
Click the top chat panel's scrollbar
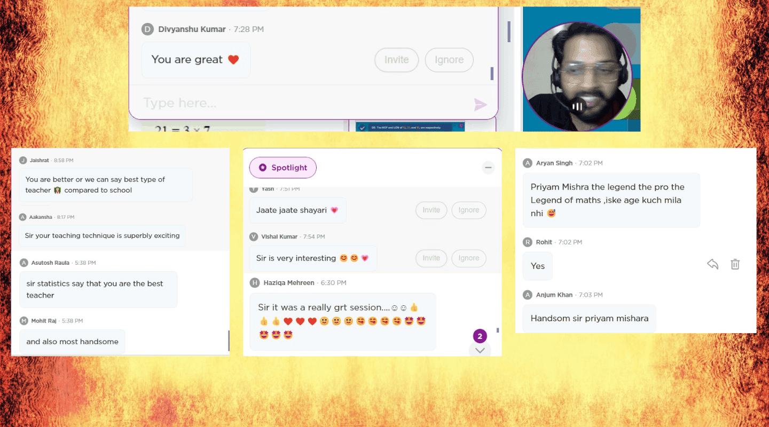[508, 32]
